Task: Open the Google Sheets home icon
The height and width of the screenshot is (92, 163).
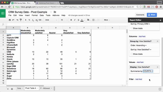Action: click(x=3, y=13)
